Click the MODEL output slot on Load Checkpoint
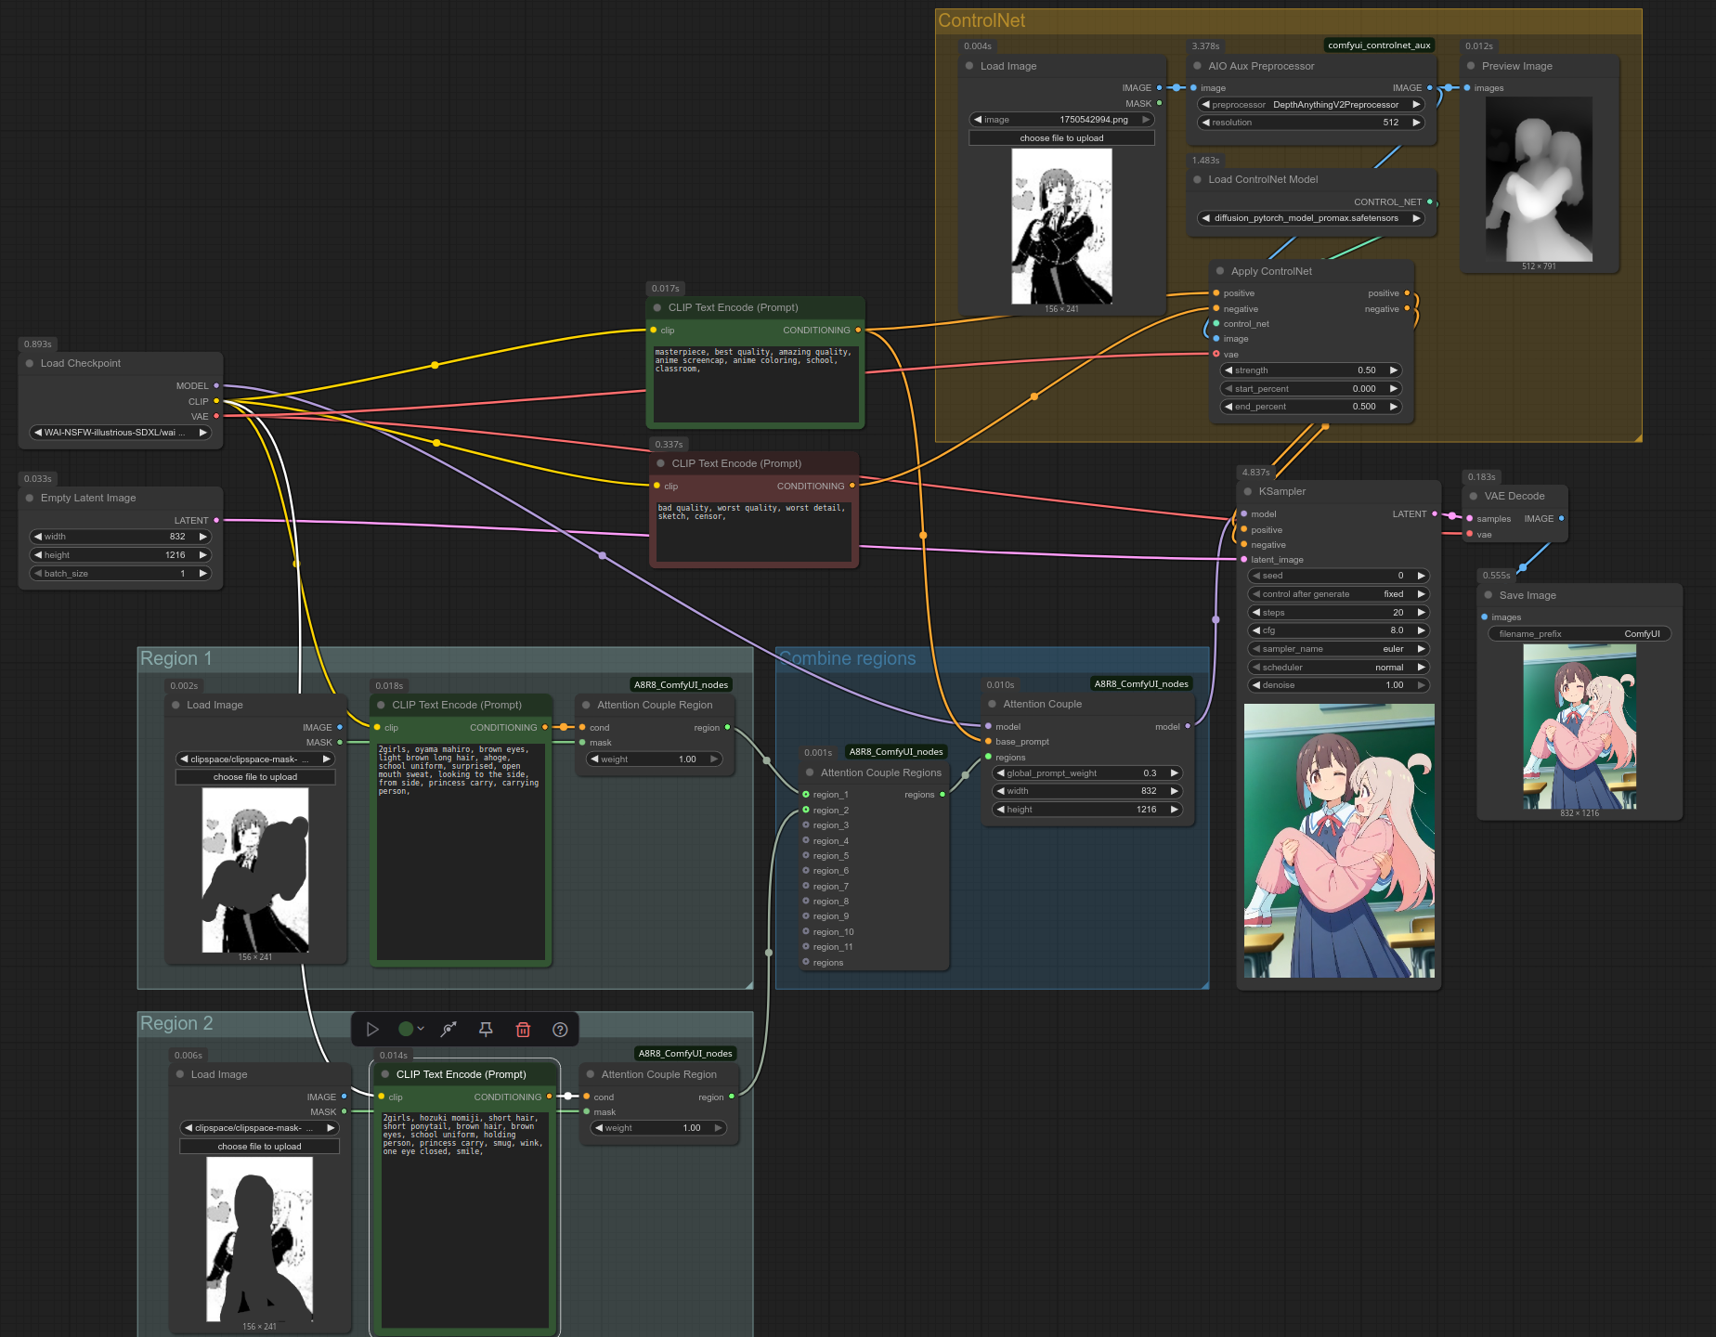 pos(216,385)
